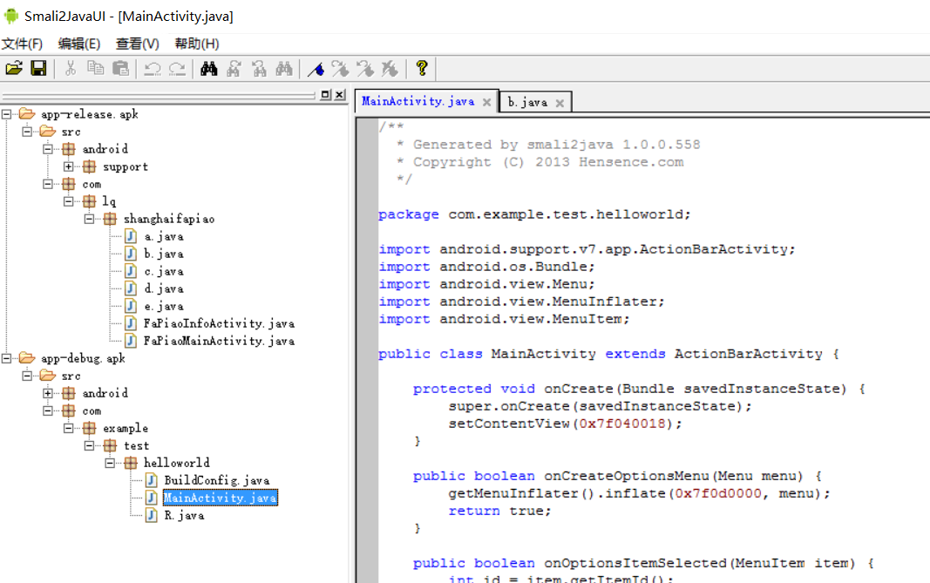930x583 pixels.
Task: Expand android package under app-debug.apk
Action: point(48,393)
